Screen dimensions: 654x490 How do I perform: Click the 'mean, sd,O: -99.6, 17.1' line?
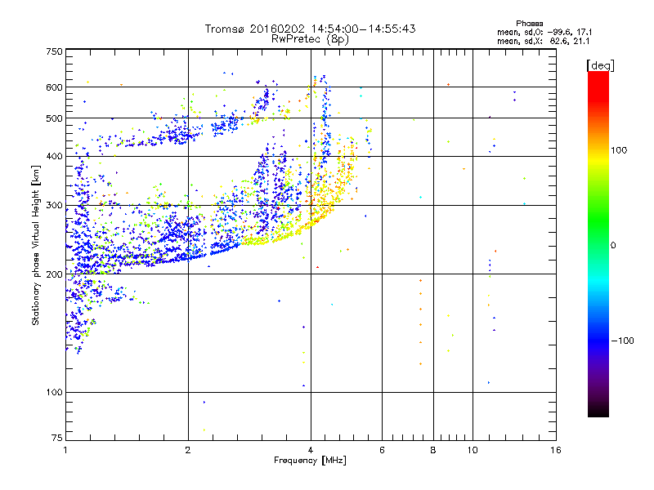[544, 32]
